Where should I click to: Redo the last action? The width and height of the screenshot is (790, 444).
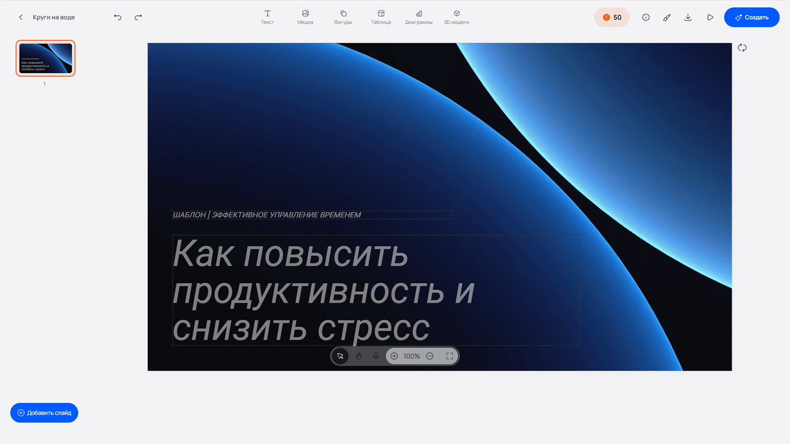click(138, 17)
